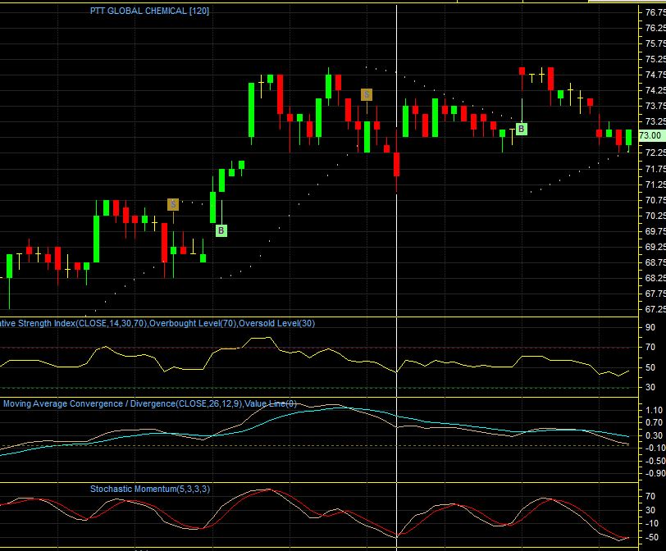Click the 50 value on the RSI axis
666x551 pixels.
point(650,367)
